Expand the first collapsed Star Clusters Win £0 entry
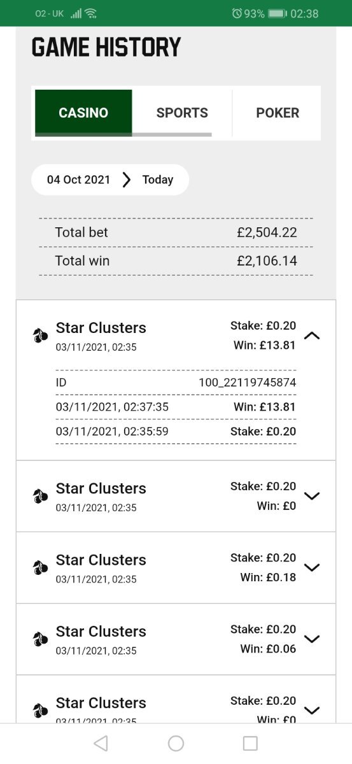Image resolution: width=352 pixels, height=764 pixels. tap(312, 496)
